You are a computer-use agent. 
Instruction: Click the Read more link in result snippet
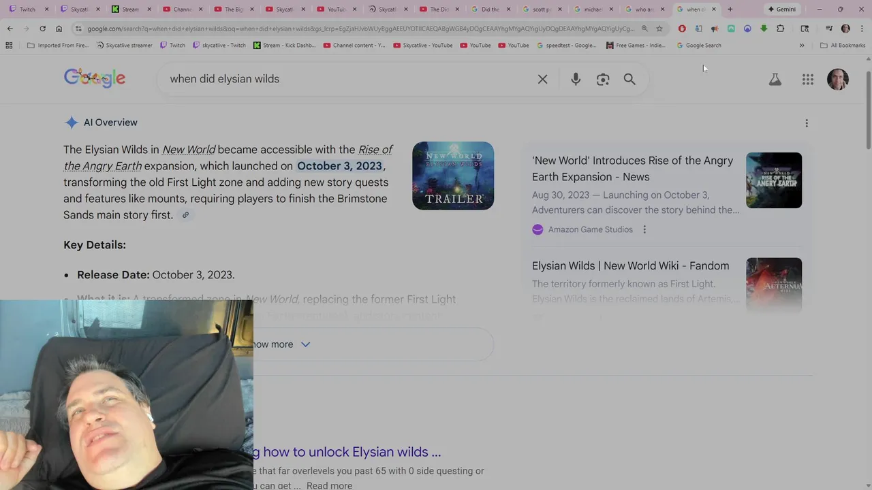[x=329, y=485]
